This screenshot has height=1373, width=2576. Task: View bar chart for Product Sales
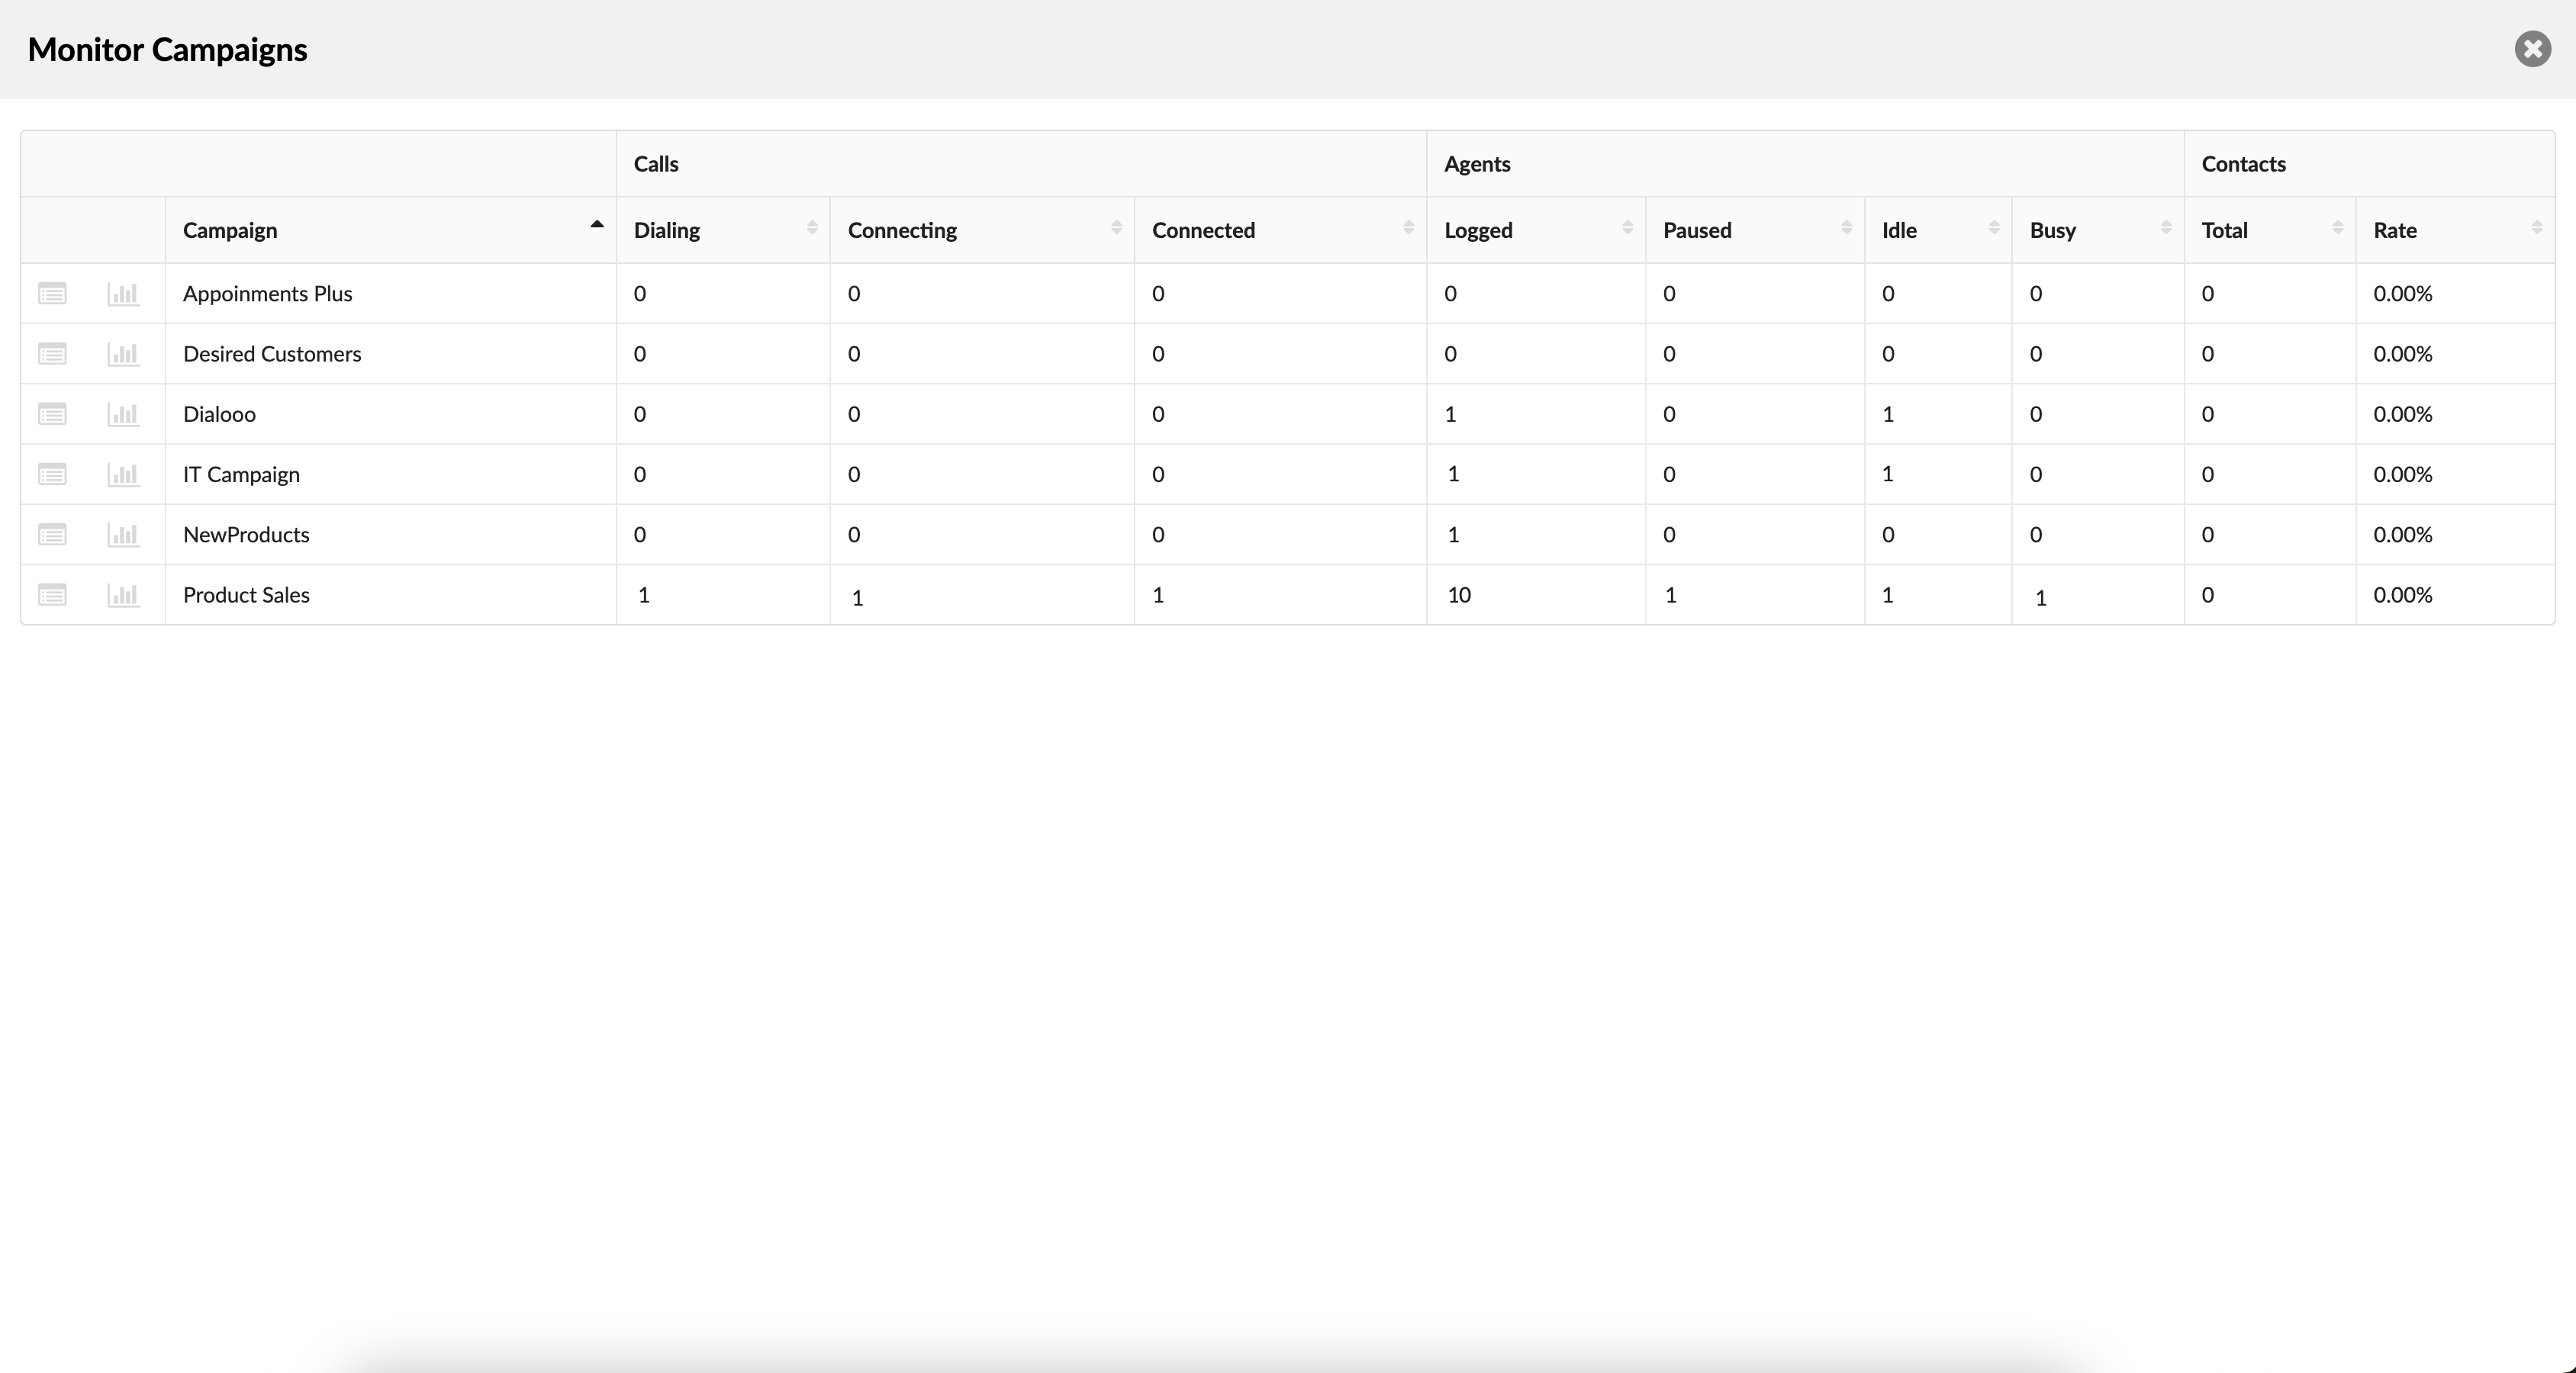pyautogui.click(x=123, y=594)
